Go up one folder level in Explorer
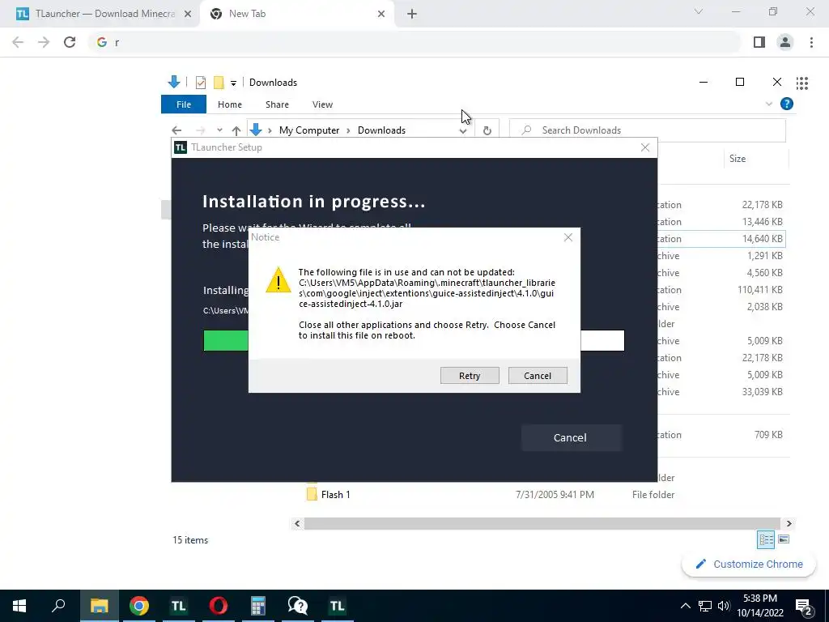Viewport: 829px width, 622px height. tap(236, 130)
